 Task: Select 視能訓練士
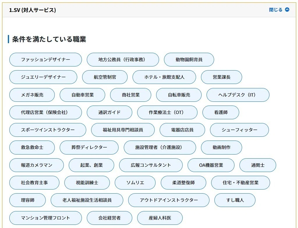[87, 183]
